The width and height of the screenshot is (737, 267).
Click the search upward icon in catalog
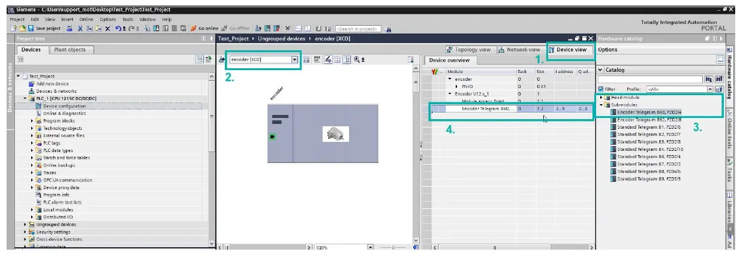point(718,79)
